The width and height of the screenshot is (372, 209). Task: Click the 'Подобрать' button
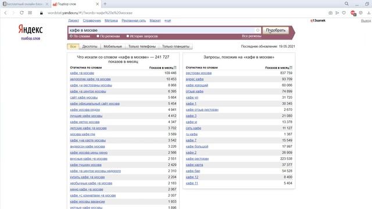(276, 30)
